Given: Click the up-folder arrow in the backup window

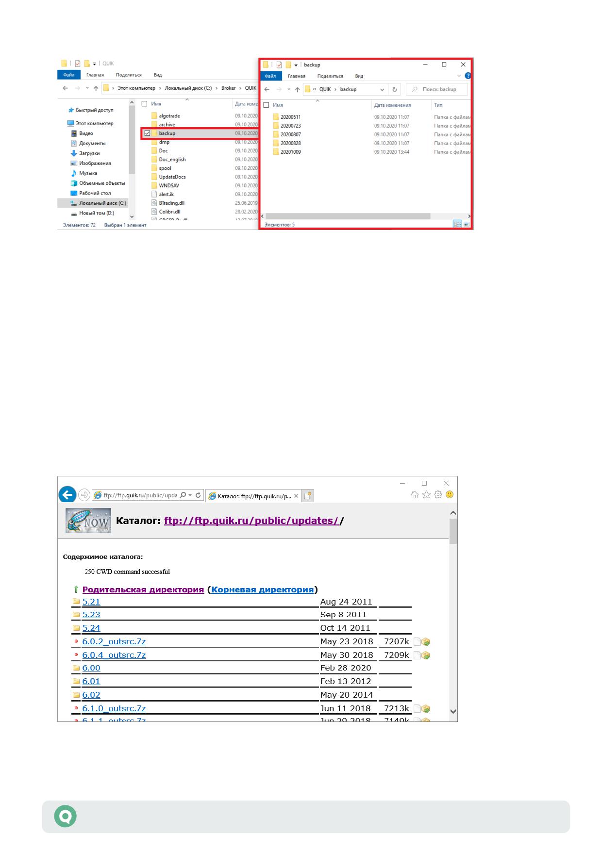Looking at the screenshot, I should tap(297, 89).
